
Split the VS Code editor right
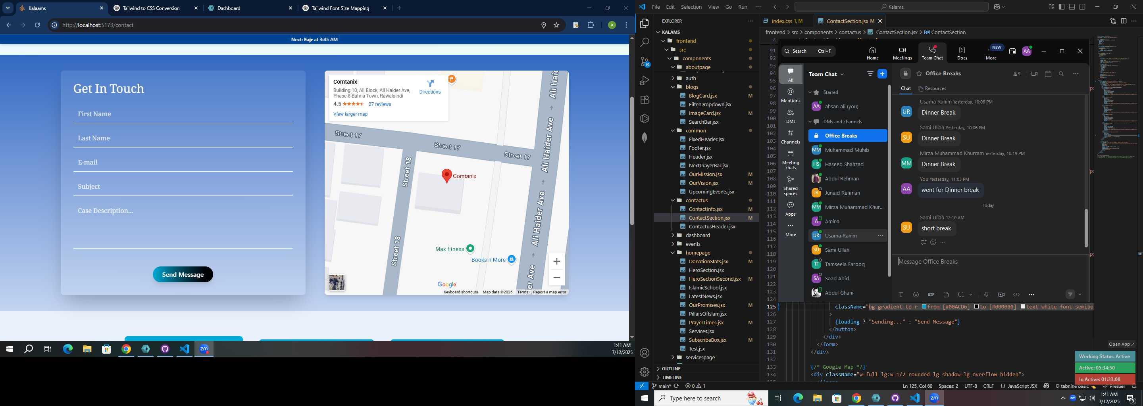(x=1124, y=21)
